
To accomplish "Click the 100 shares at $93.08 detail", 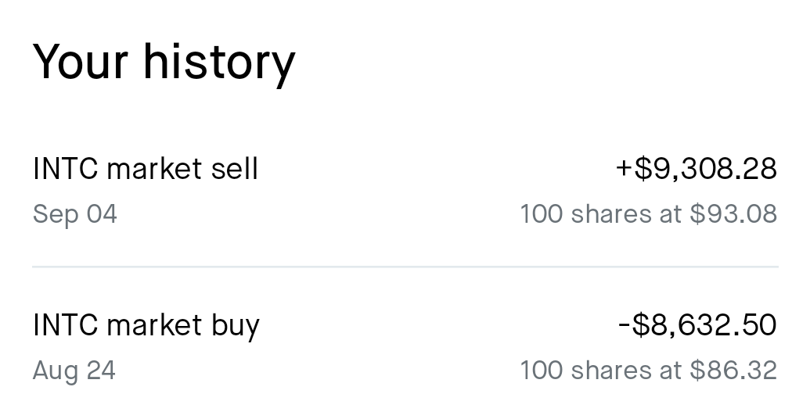I will click(648, 214).
